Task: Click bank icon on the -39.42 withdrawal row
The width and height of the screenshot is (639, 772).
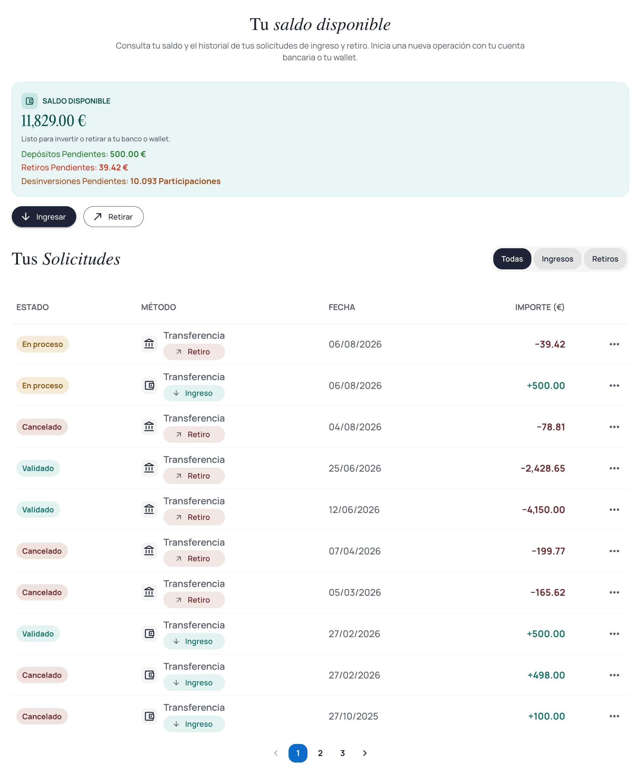Action: click(x=149, y=344)
